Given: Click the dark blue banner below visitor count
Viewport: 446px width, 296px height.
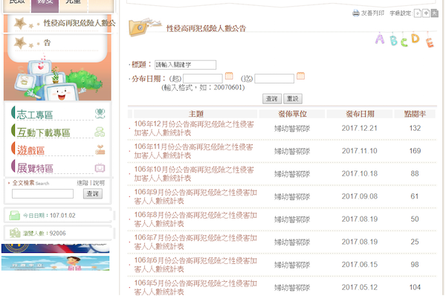Looking at the screenshot, I should tap(55, 248).
